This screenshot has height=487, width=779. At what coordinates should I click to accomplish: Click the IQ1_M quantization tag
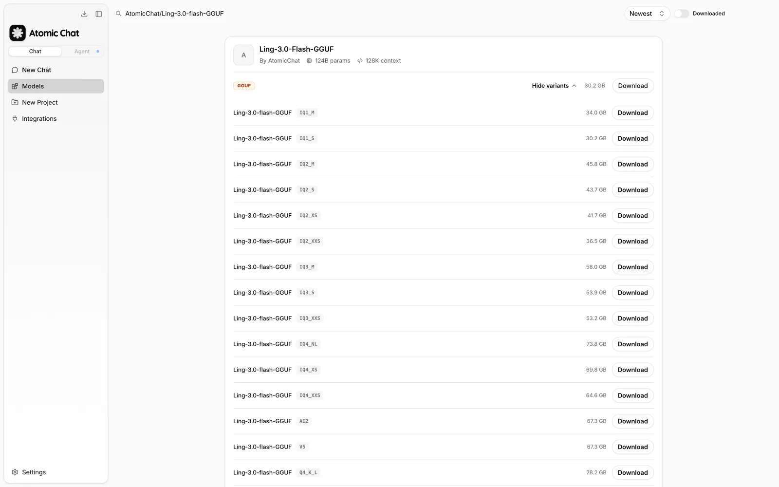[307, 112]
